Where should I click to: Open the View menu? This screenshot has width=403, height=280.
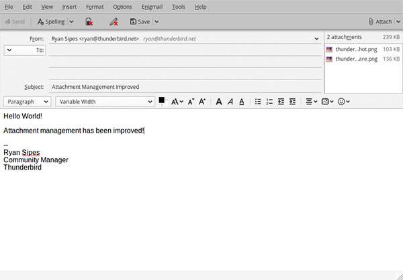(x=47, y=7)
